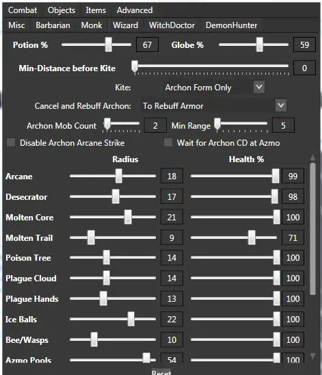Click the Globe % slider thumb
This screenshot has height=375, width=322.
tap(259, 44)
